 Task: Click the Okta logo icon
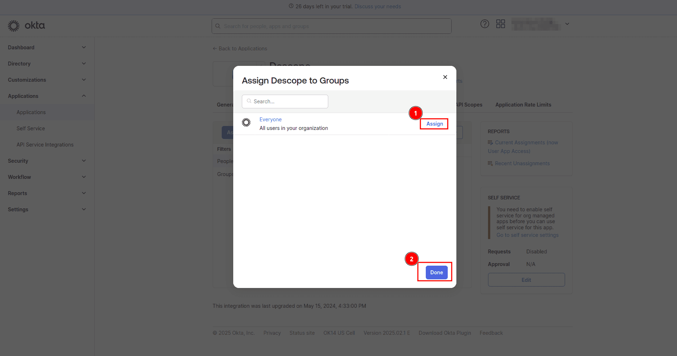click(x=13, y=25)
